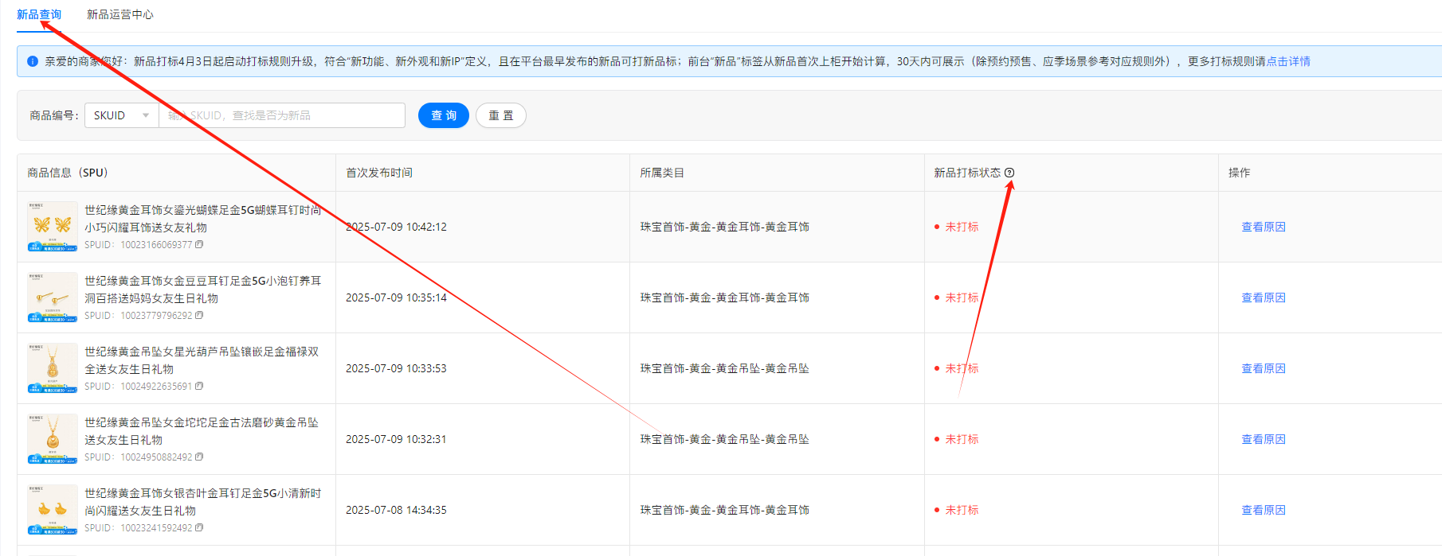Click the ginkgo leaf earrings thumbnail
This screenshot has height=556, width=1442.
point(53,510)
